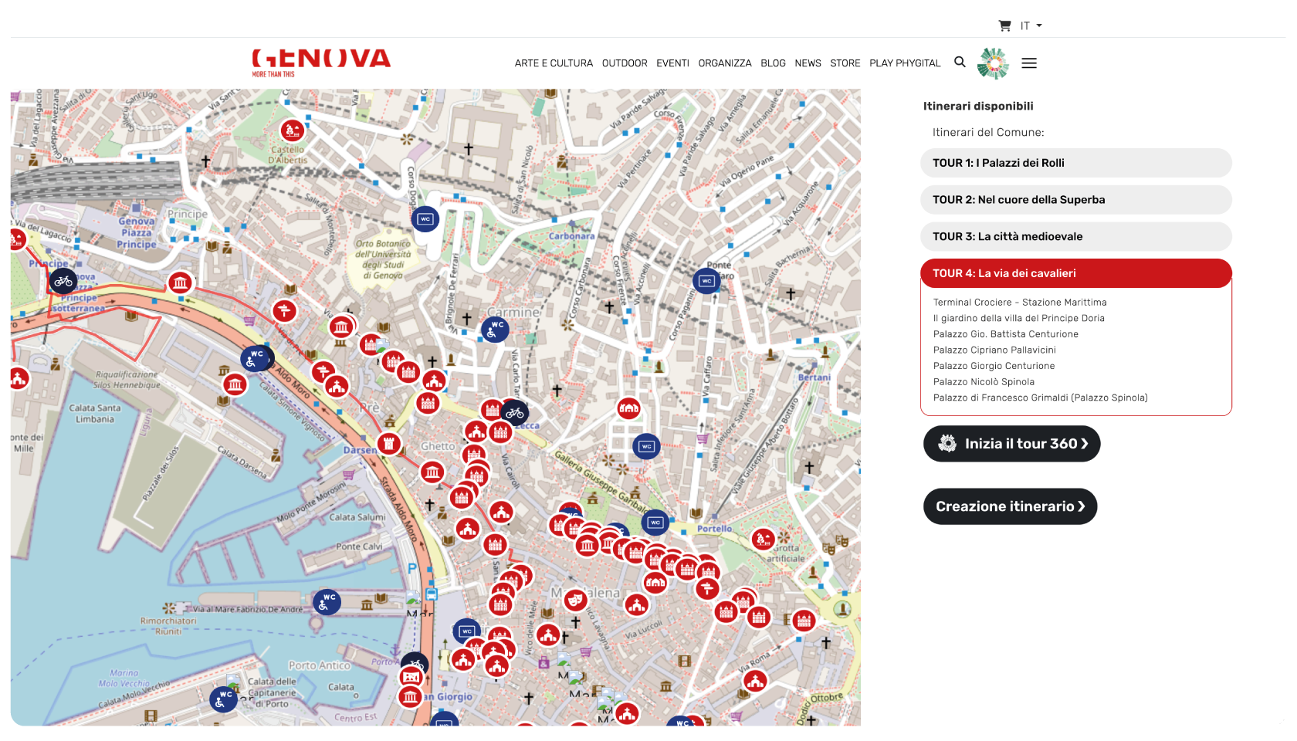This screenshot has height=741, width=1297.
Task: Select WC marker above Galleria Giuseppe Garibaldi
Action: pos(647,446)
